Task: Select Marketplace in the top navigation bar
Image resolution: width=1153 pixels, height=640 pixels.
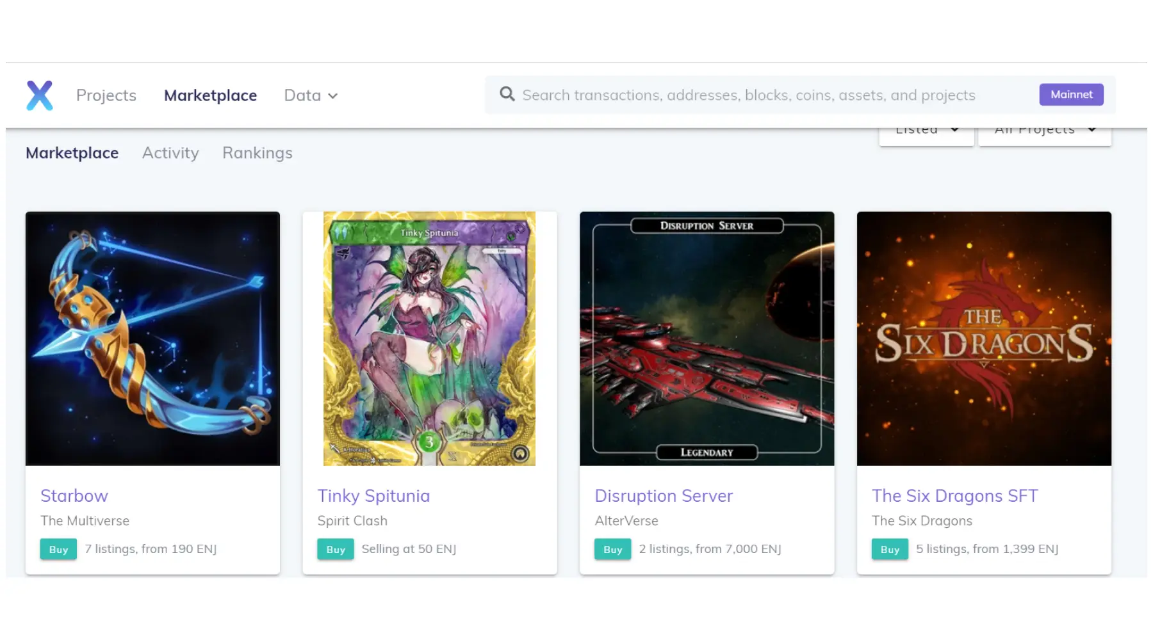Action: 210,95
